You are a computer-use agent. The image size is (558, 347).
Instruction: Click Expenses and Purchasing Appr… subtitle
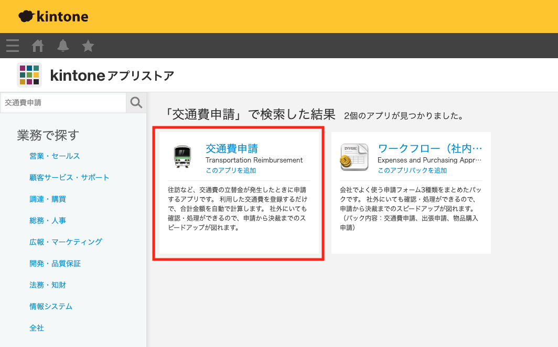(x=430, y=160)
